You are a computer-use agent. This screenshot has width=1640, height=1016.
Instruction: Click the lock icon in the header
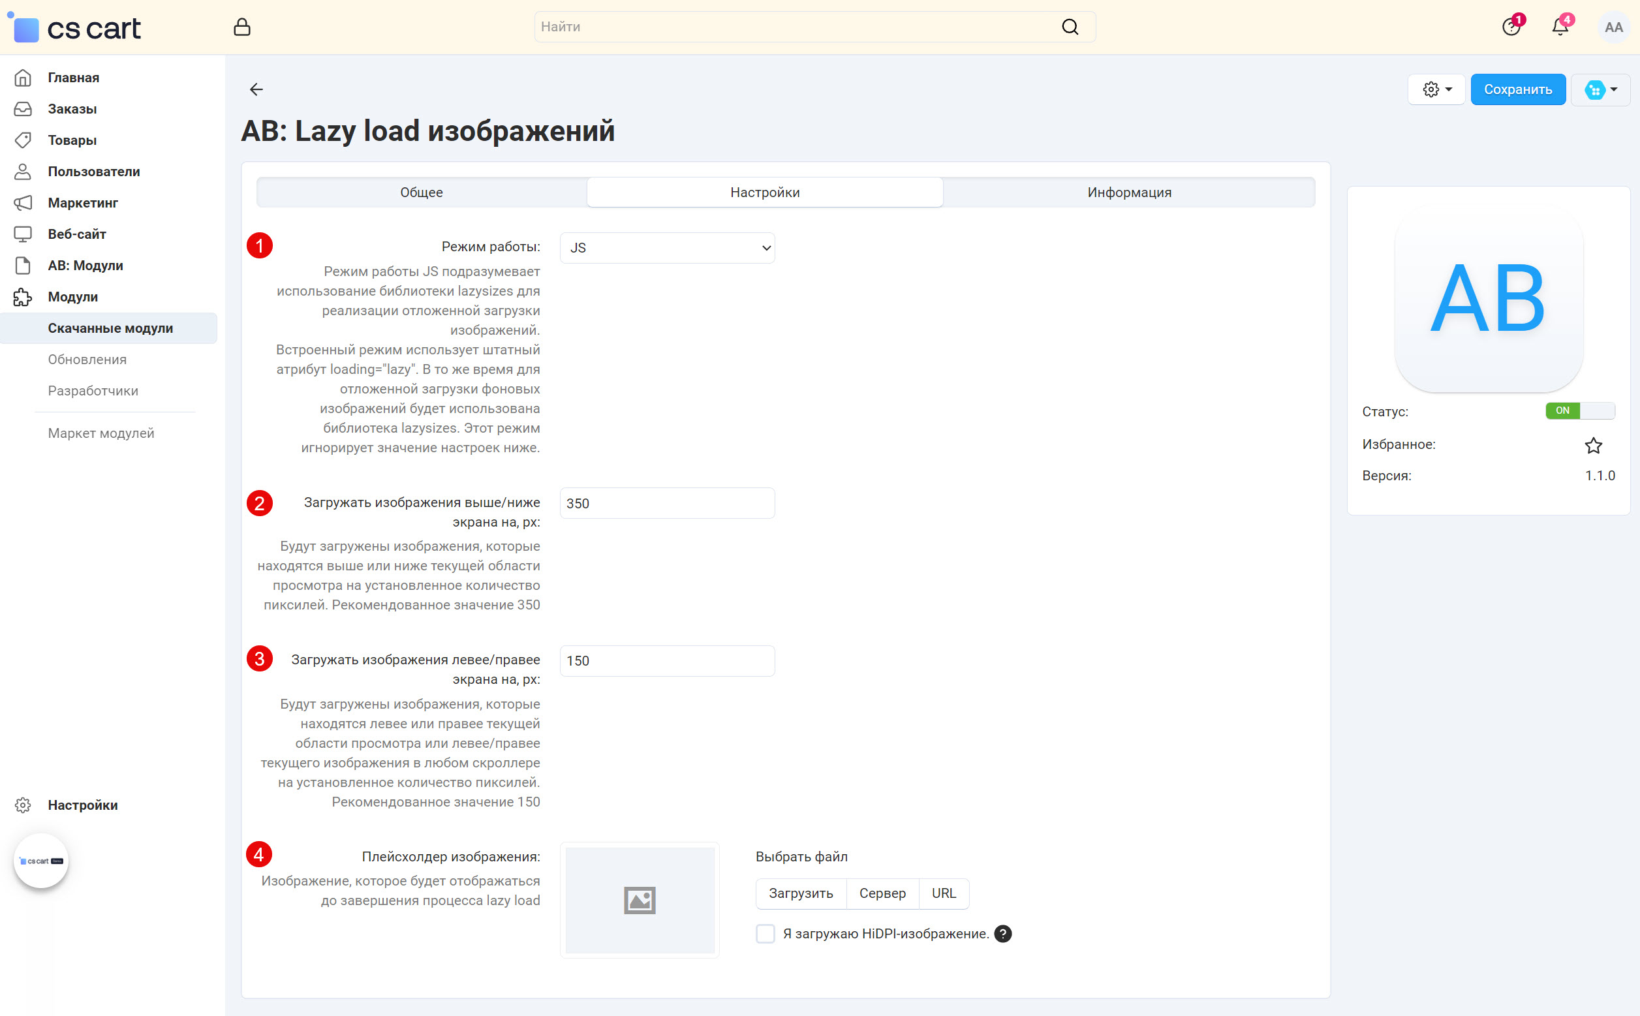242,27
